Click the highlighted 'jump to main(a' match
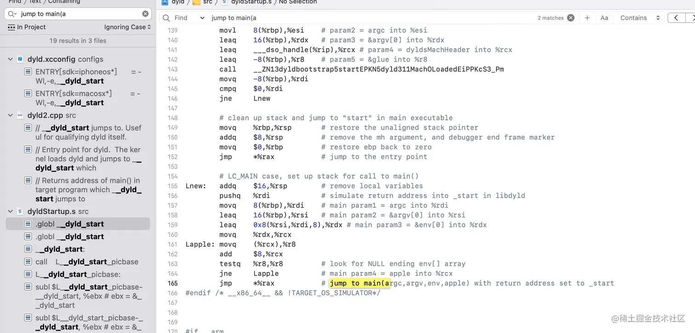This screenshot has height=333, width=695. 359,283
